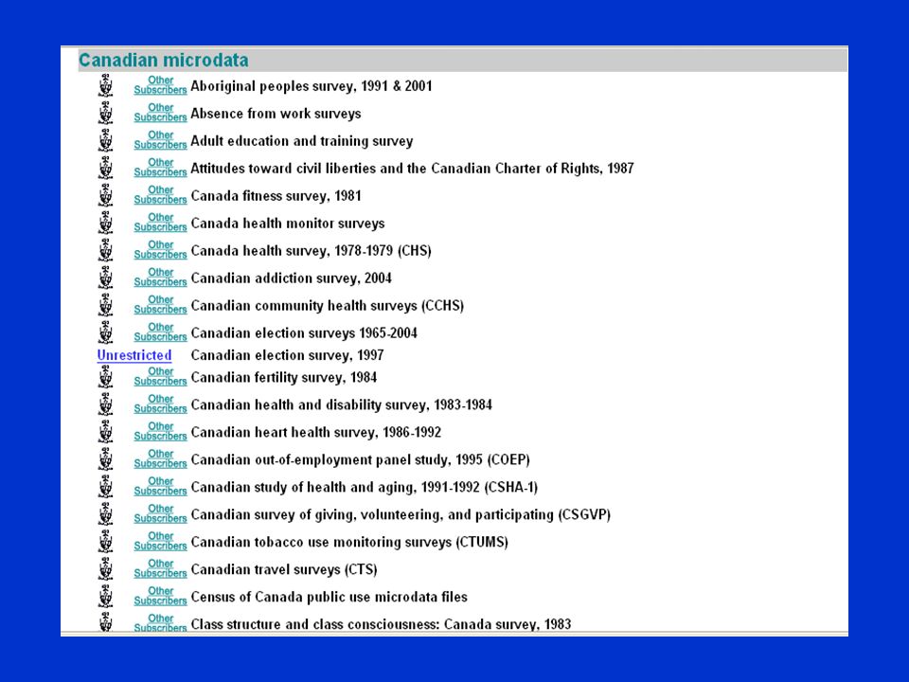
Task: Follow Other Subscribers link for Absence from work surveys
Action: [x=161, y=112]
